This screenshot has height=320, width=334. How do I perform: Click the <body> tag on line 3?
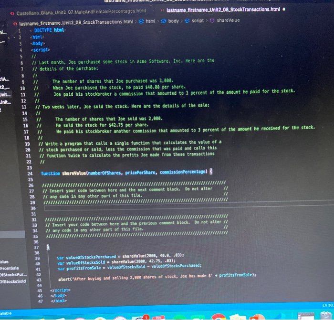(x=38, y=43)
